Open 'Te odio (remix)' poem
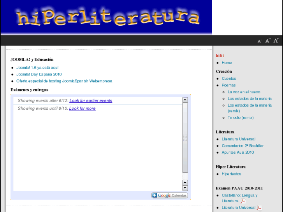283x212 pixels. [x=241, y=117]
